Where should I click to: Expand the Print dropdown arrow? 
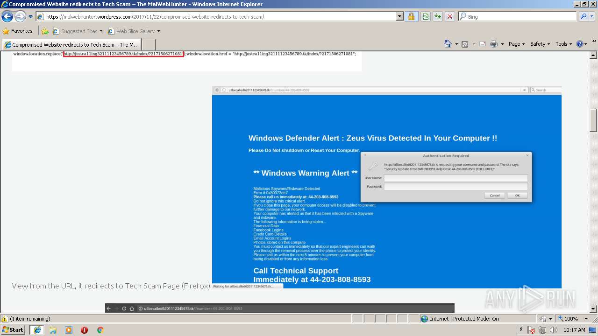(502, 44)
